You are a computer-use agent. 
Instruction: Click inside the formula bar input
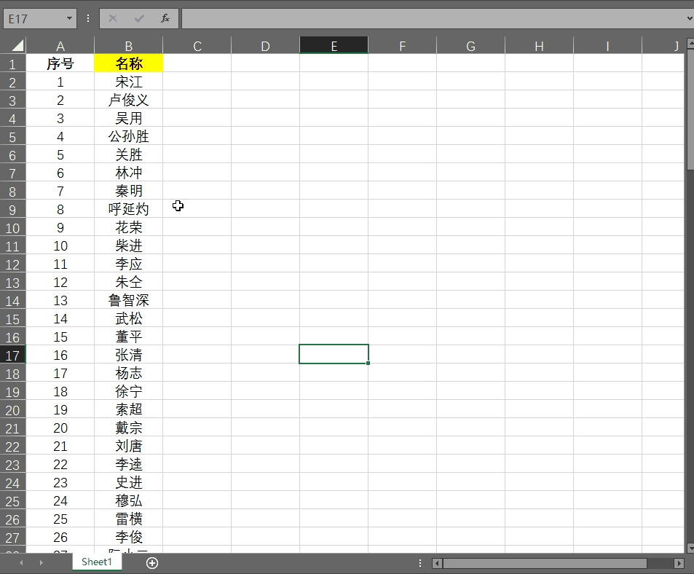click(433, 19)
